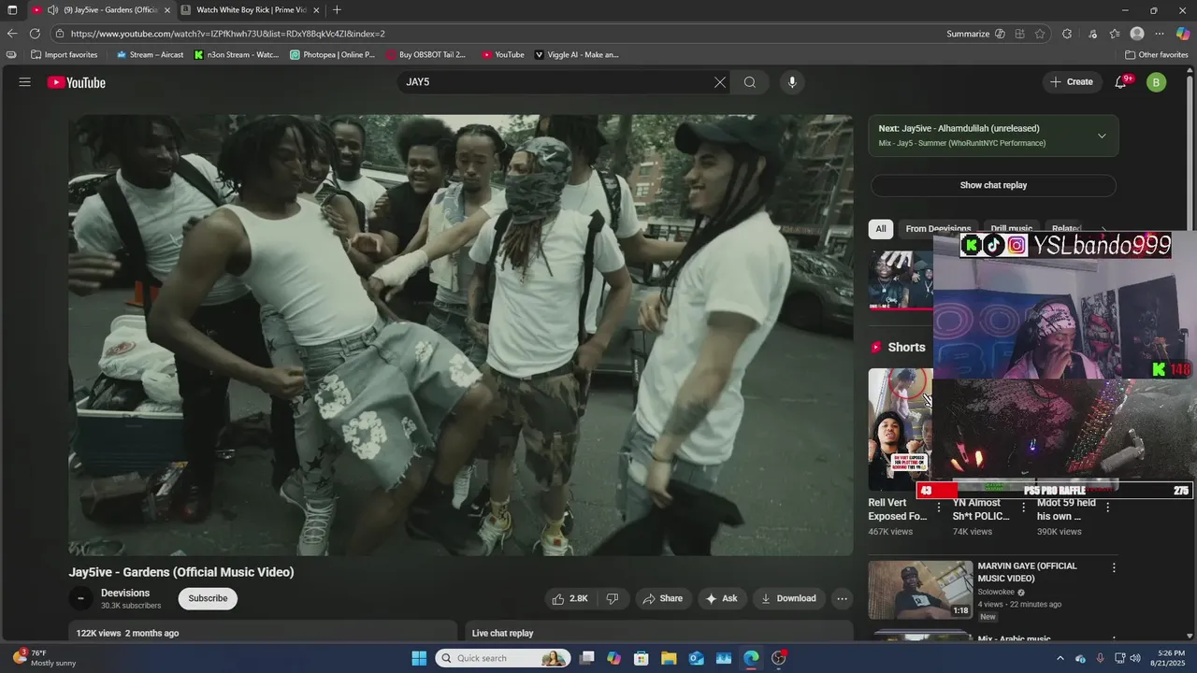The image size is (1197, 673).
Task: Open options for Mdot 59 short
Action: coord(1108,508)
